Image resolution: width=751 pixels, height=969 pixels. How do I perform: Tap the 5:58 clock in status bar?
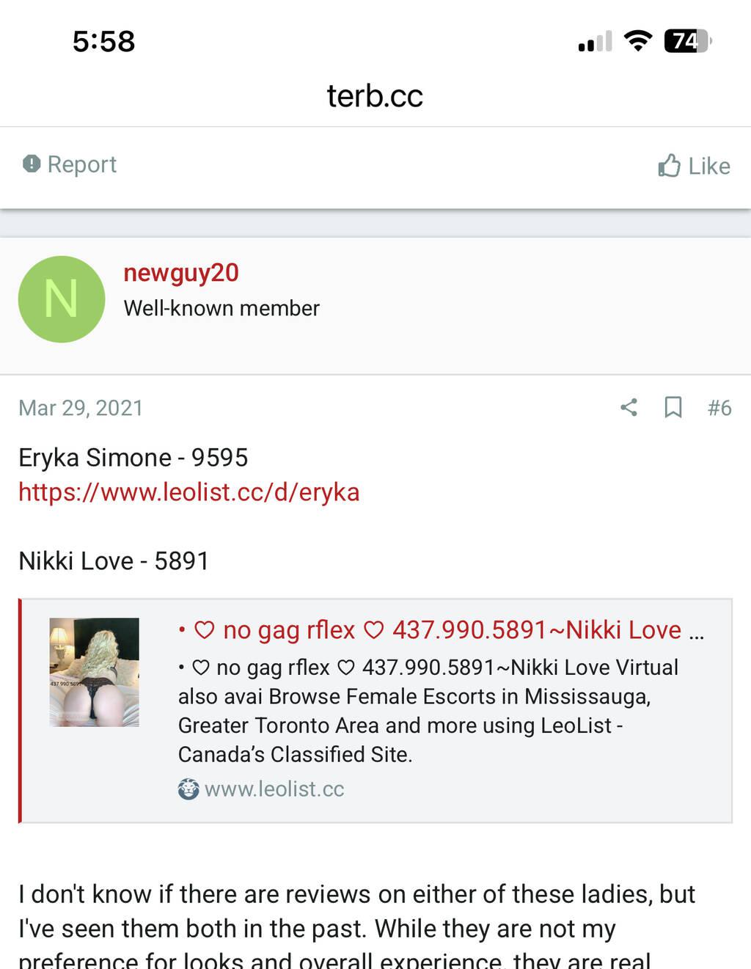[103, 41]
